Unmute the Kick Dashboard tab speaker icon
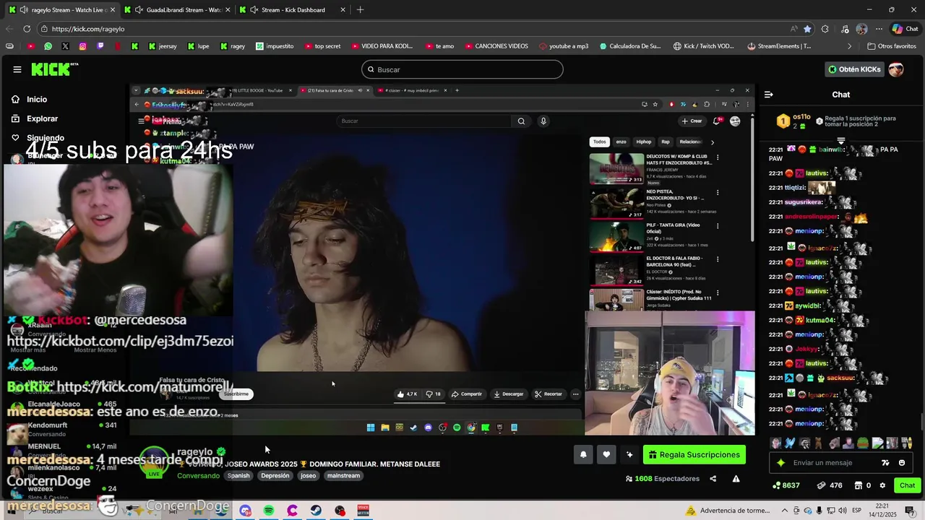The image size is (925, 520). point(254,9)
